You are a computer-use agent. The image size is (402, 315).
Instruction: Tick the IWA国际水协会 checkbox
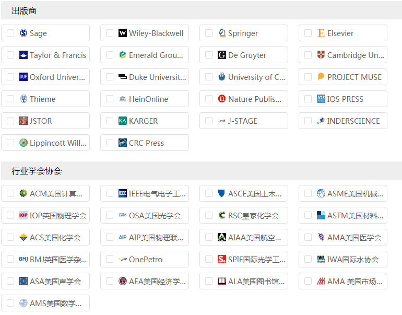308,259
